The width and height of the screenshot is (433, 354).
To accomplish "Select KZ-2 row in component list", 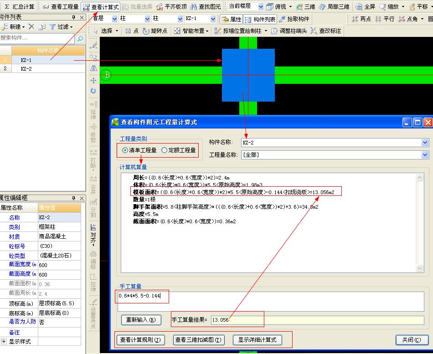I will (42, 68).
